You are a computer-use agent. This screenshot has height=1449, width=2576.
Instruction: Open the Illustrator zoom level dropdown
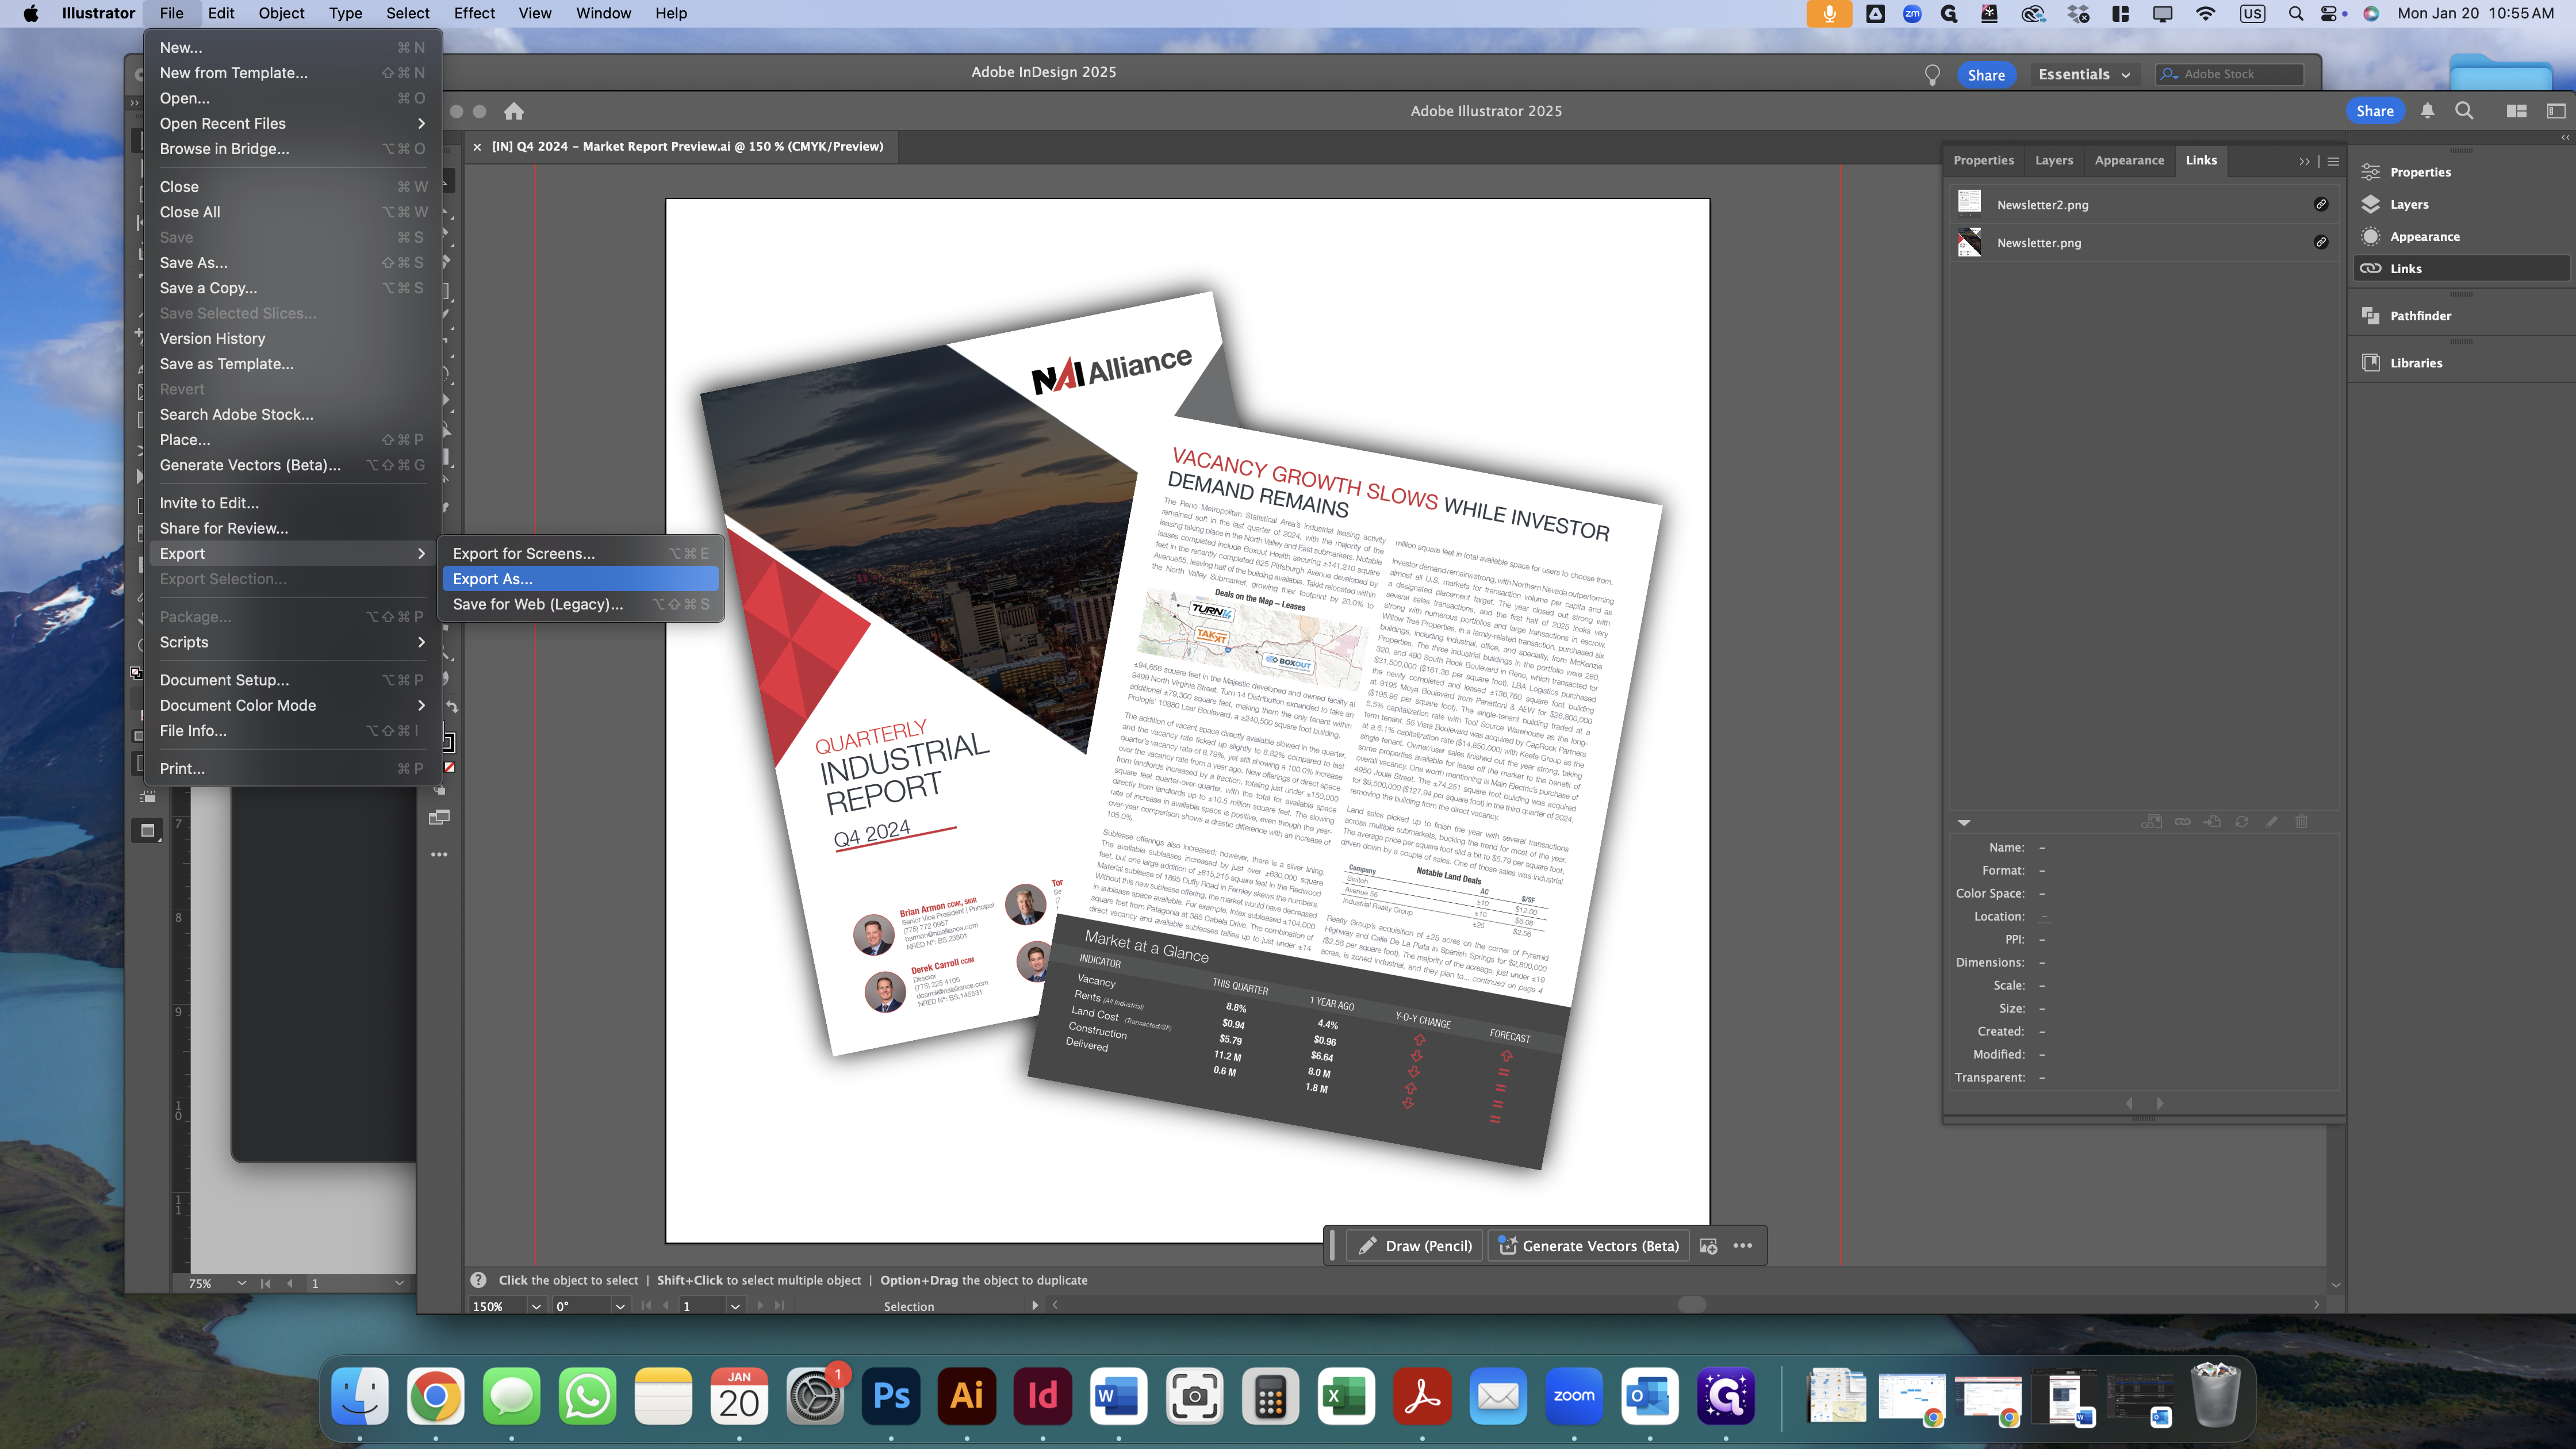click(537, 1306)
